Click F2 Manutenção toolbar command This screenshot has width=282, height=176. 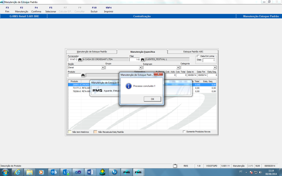[x=22, y=9]
